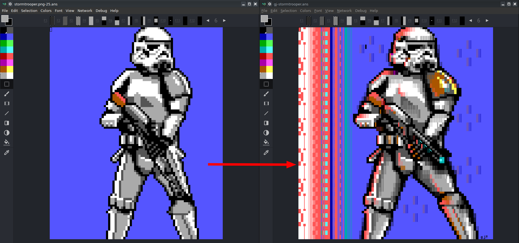The height and width of the screenshot is (243, 519).
Task: Open Font menu in left window
Action: [59, 11]
